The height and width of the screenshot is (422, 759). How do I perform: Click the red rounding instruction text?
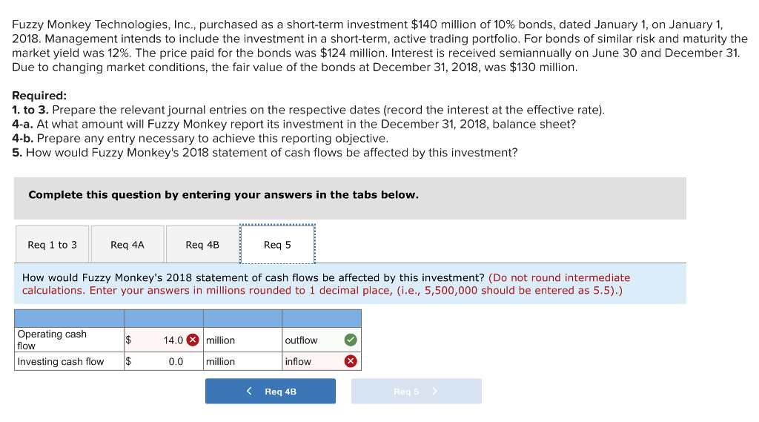326,284
